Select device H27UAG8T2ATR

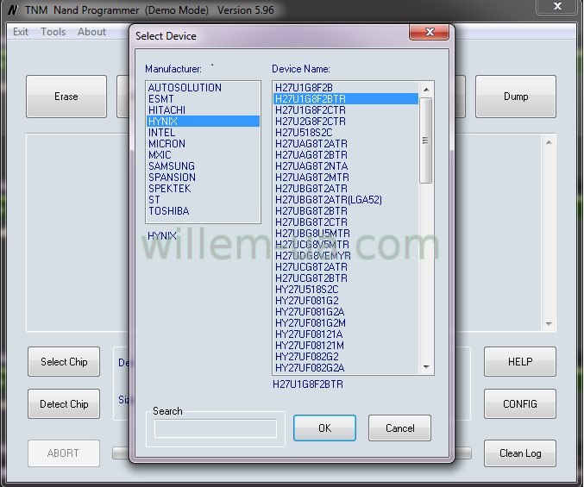click(346, 144)
